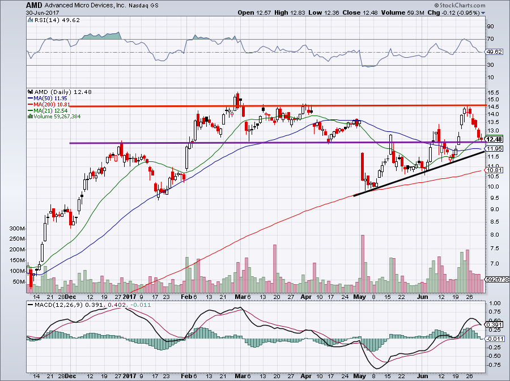Click the 'AMD (Daily) 12.48' legend text

pyautogui.click(x=63, y=92)
